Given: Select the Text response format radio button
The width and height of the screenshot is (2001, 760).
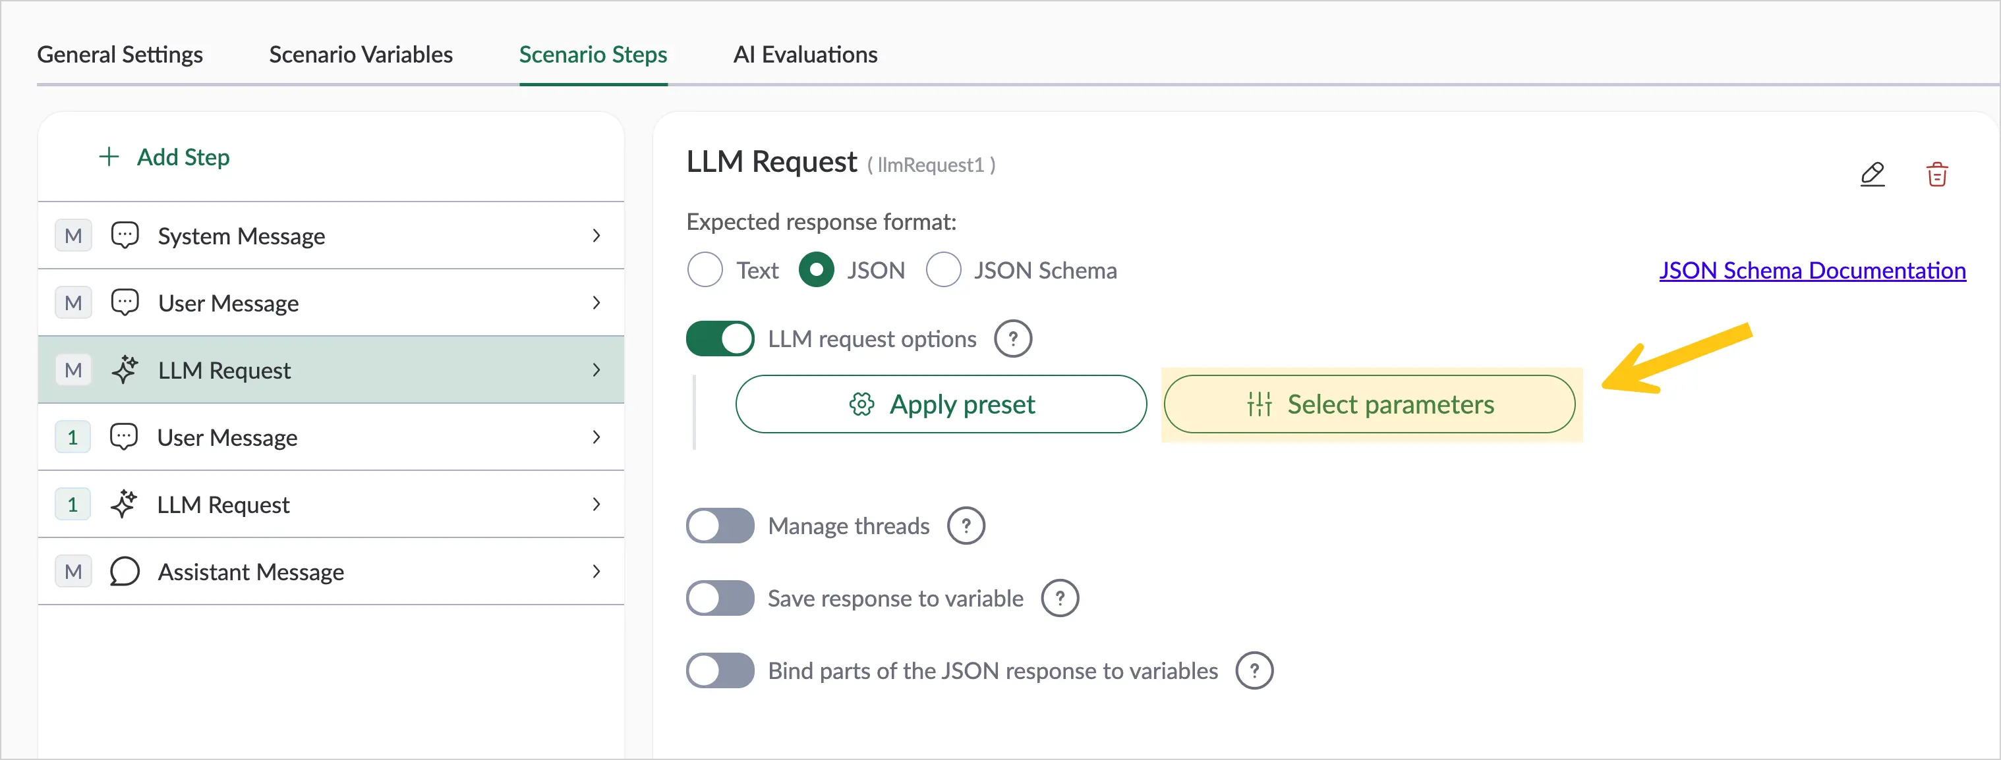Looking at the screenshot, I should click(x=705, y=270).
